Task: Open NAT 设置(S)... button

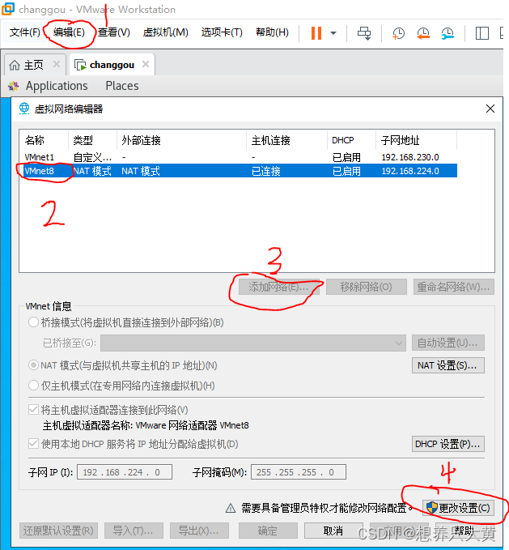Action: click(x=448, y=365)
